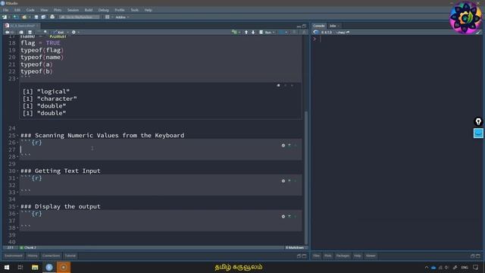
Task: Open the Windows Start menu
Action: 7,267
